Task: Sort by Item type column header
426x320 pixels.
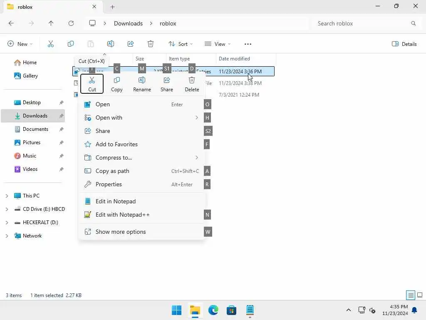Action: pos(191,58)
